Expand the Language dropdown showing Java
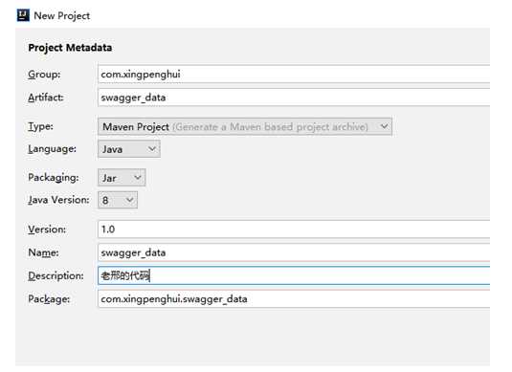 [x=129, y=149]
